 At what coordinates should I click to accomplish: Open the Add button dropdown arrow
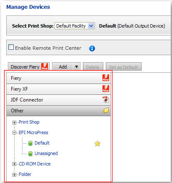coord(77,67)
